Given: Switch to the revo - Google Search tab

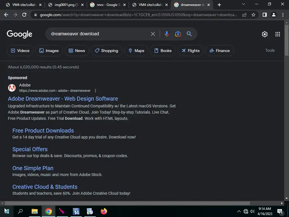Looking at the screenshot, I should click(108, 5).
